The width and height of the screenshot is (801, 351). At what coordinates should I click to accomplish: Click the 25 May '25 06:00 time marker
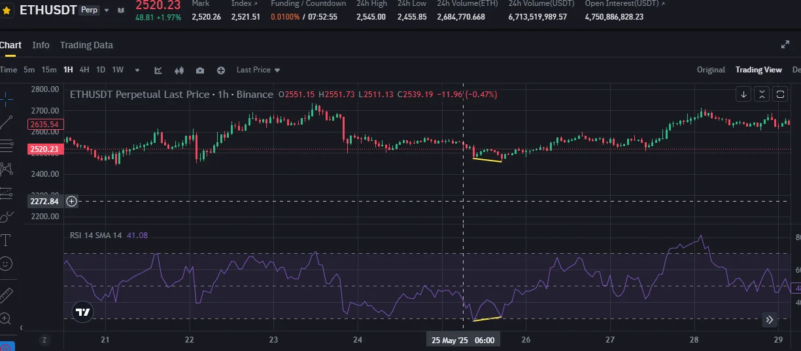tap(463, 340)
